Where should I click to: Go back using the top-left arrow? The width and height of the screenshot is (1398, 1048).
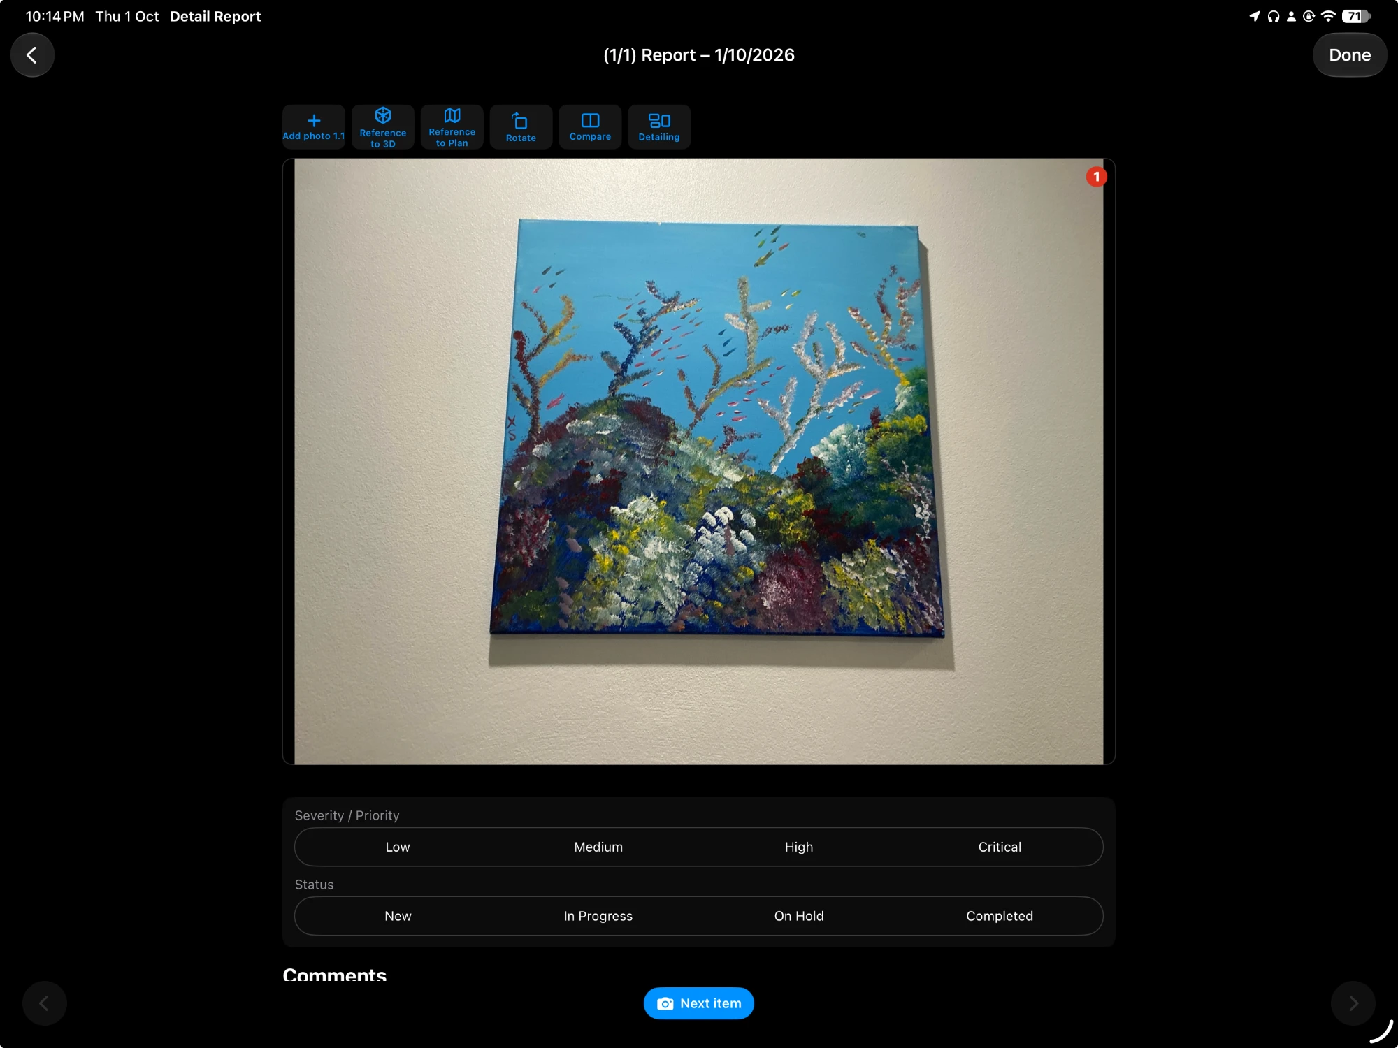32,55
